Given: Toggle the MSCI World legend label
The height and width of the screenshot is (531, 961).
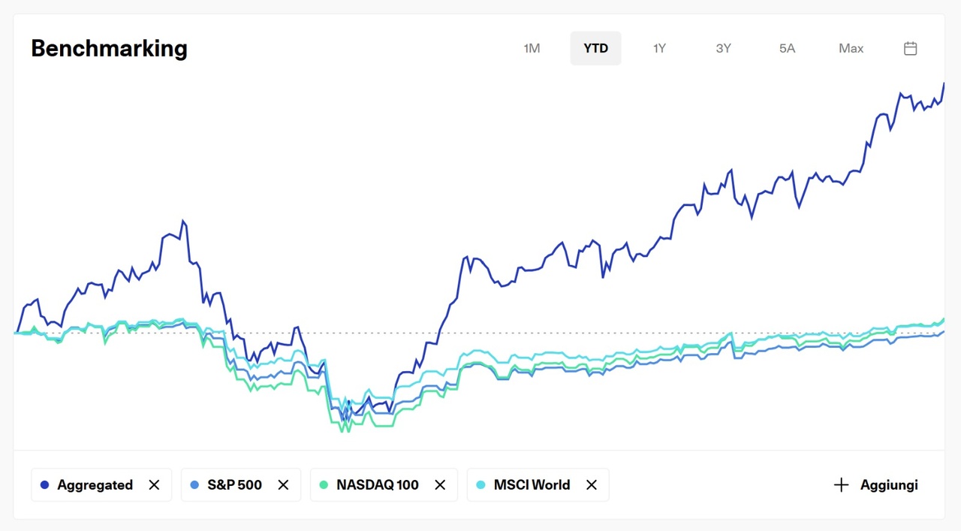Looking at the screenshot, I should point(532,485).
